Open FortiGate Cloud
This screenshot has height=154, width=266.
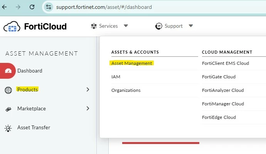219,77
